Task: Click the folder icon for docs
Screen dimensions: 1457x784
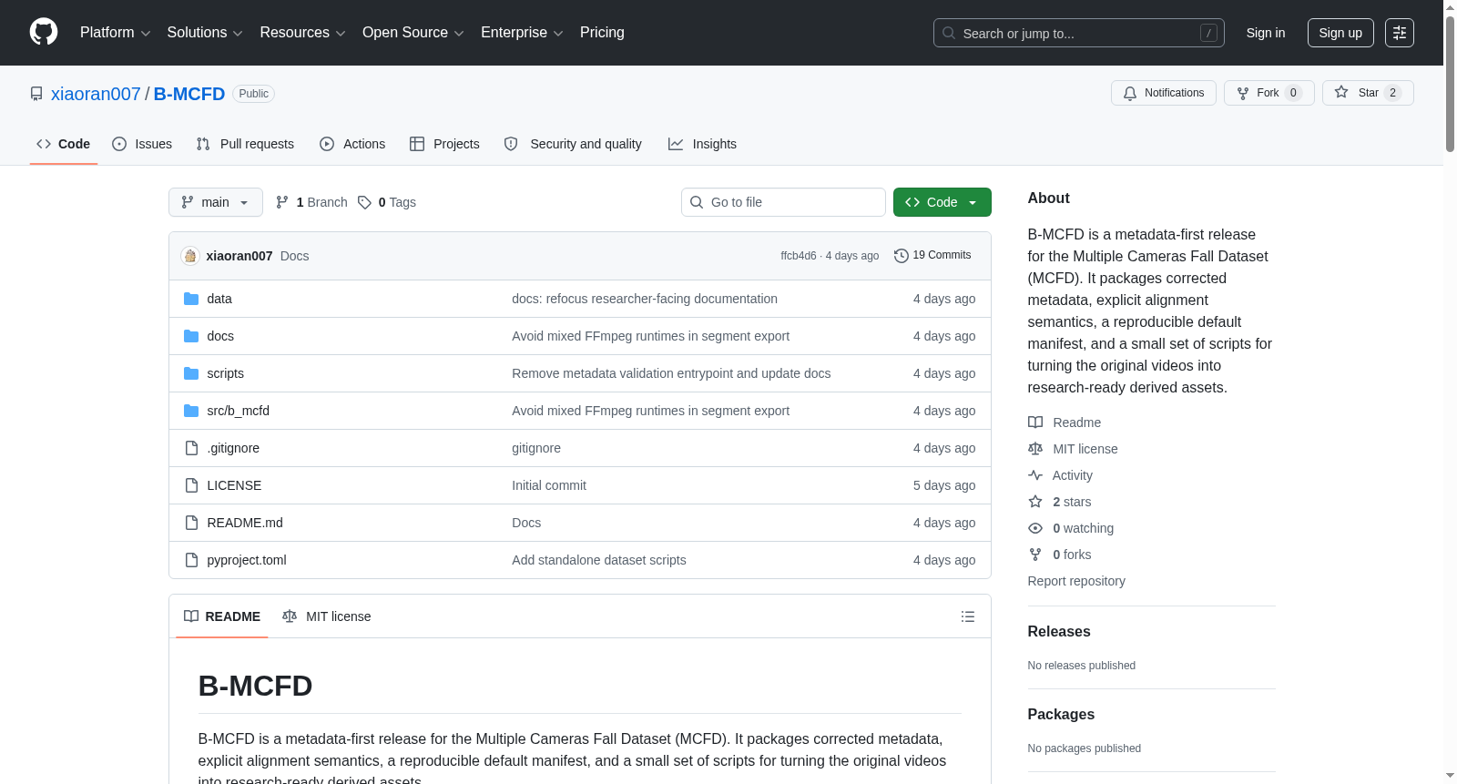Action: coord(191,336)
